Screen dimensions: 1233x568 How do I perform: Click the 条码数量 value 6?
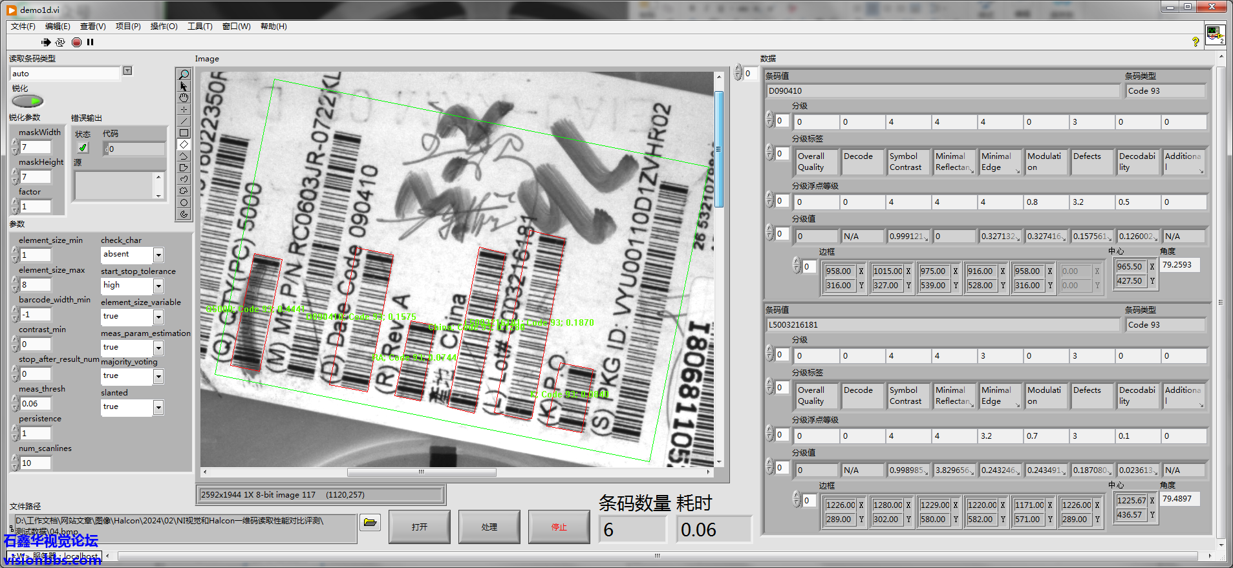click(632, 530)
